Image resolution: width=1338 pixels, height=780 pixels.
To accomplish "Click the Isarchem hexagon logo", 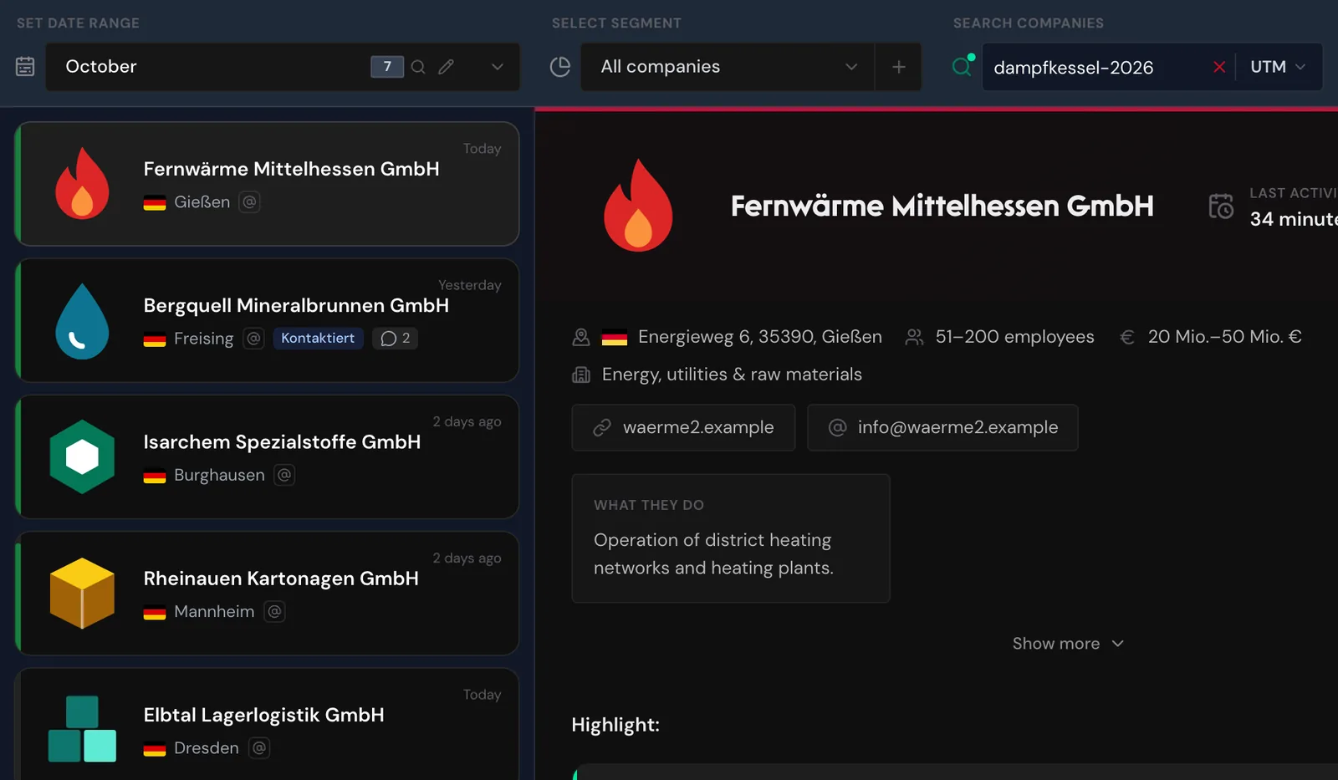I will tap(82, 456).
